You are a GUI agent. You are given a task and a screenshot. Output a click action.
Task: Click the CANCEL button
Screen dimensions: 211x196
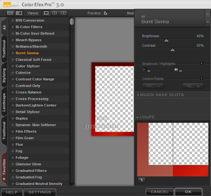pyautogui.click(x=160, y=192)
